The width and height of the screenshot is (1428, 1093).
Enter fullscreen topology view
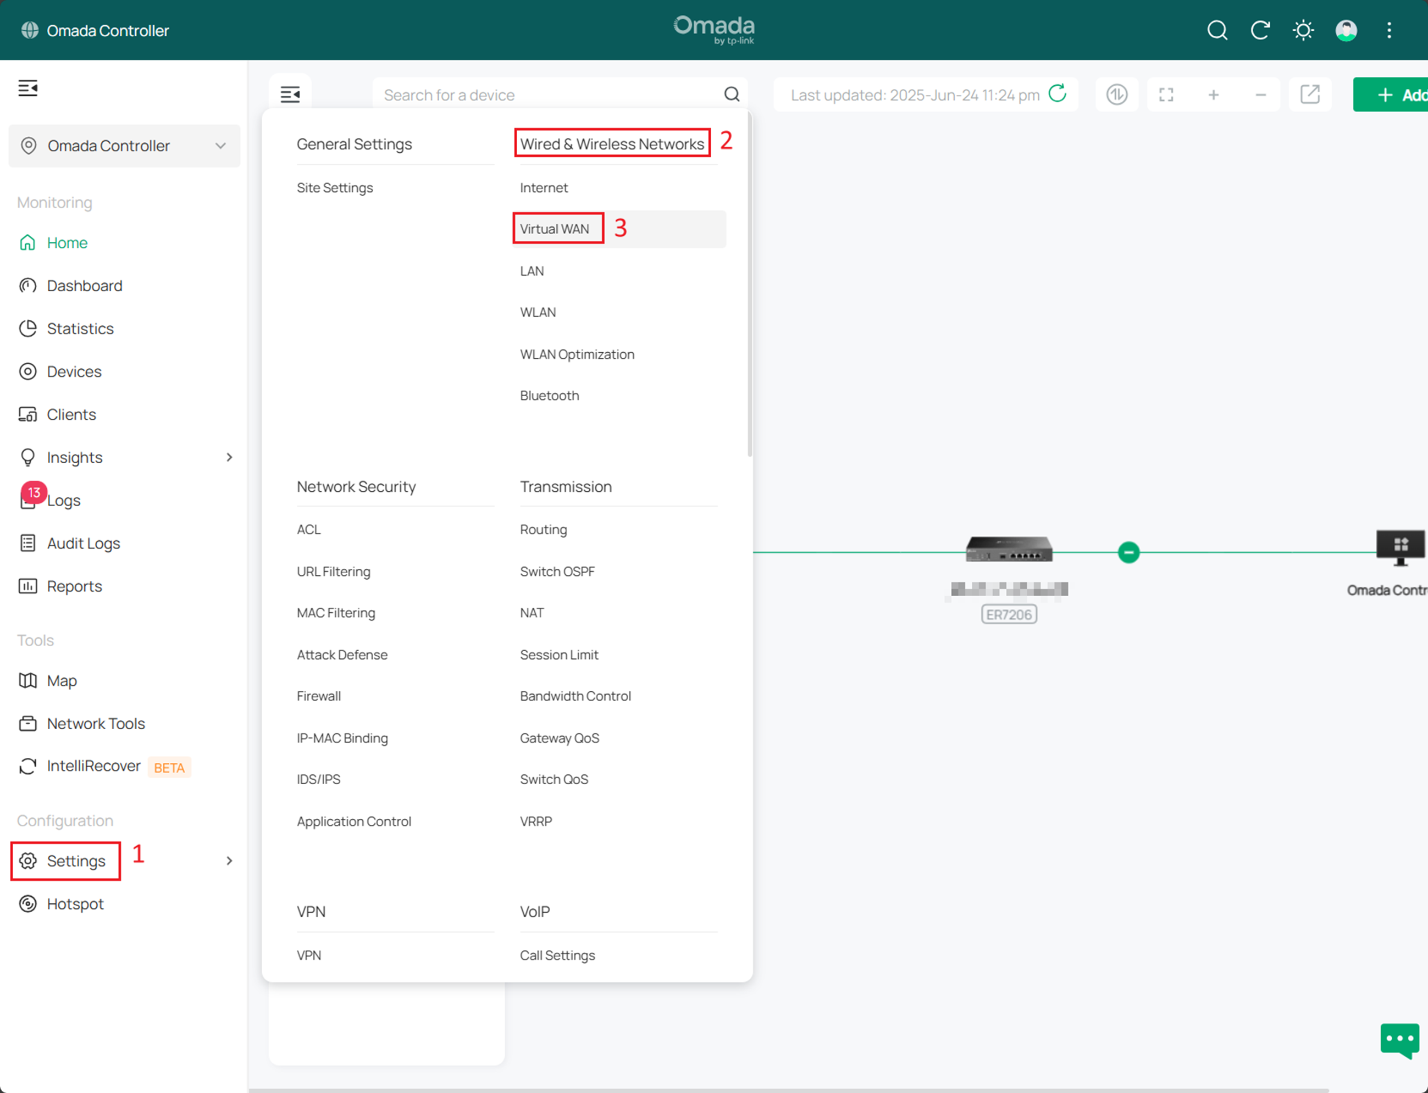pos(1166,95)
